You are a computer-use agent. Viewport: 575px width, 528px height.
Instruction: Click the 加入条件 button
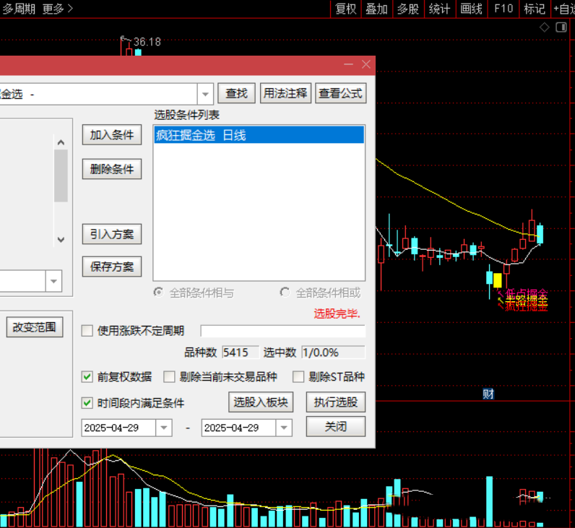[112, 135]
